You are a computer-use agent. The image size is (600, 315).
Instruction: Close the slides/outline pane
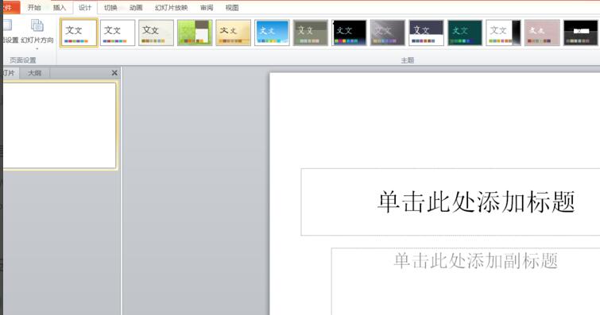tap(114, 73)
